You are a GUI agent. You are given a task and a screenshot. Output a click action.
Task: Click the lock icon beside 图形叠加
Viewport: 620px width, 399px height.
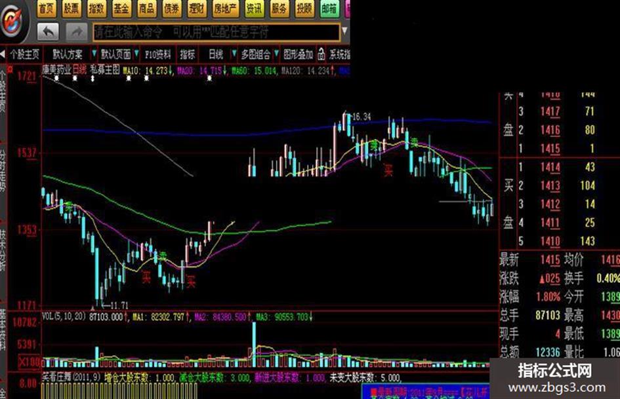click(321, 54)
